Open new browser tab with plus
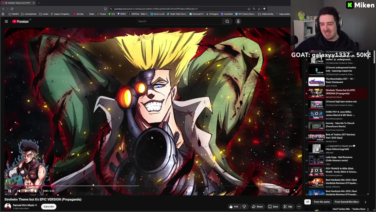The image size is (376, 212). pyautogui.click(x=39, y=3)
